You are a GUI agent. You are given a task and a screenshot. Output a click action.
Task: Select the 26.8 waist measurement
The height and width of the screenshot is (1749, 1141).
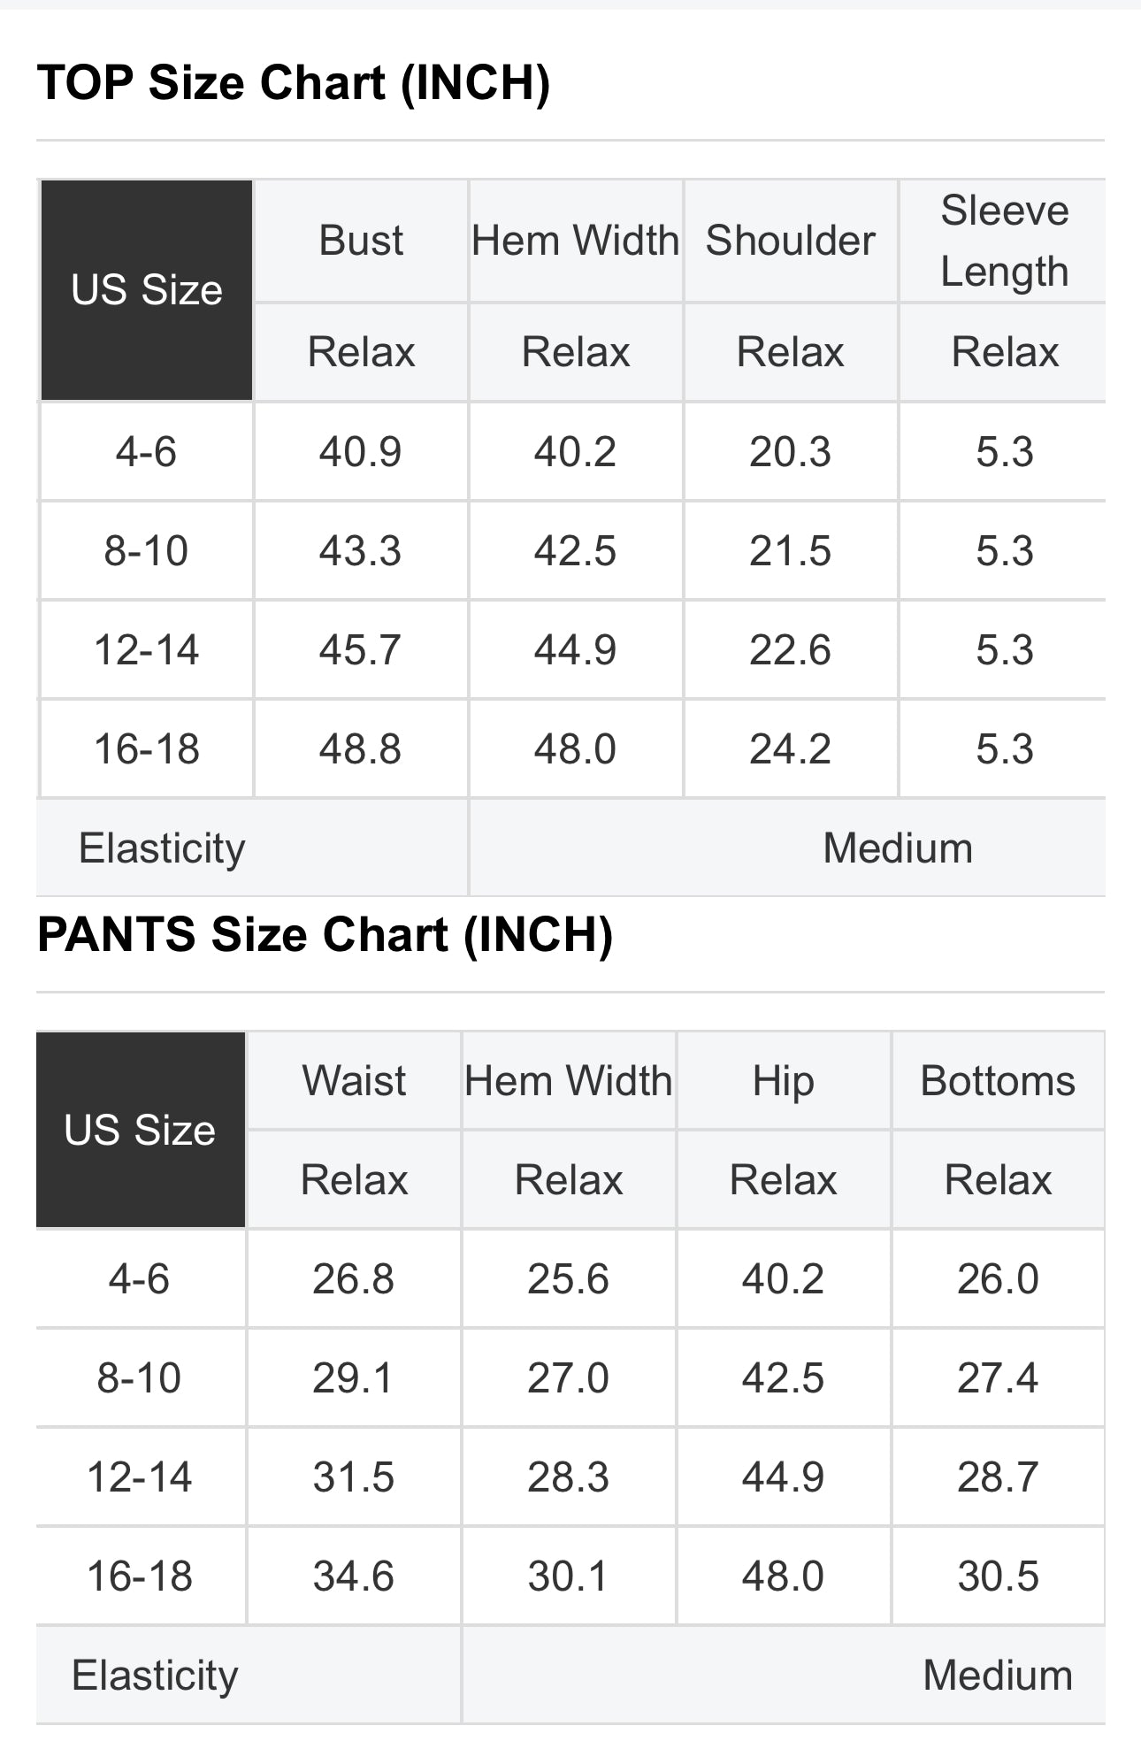[354, 1279]
